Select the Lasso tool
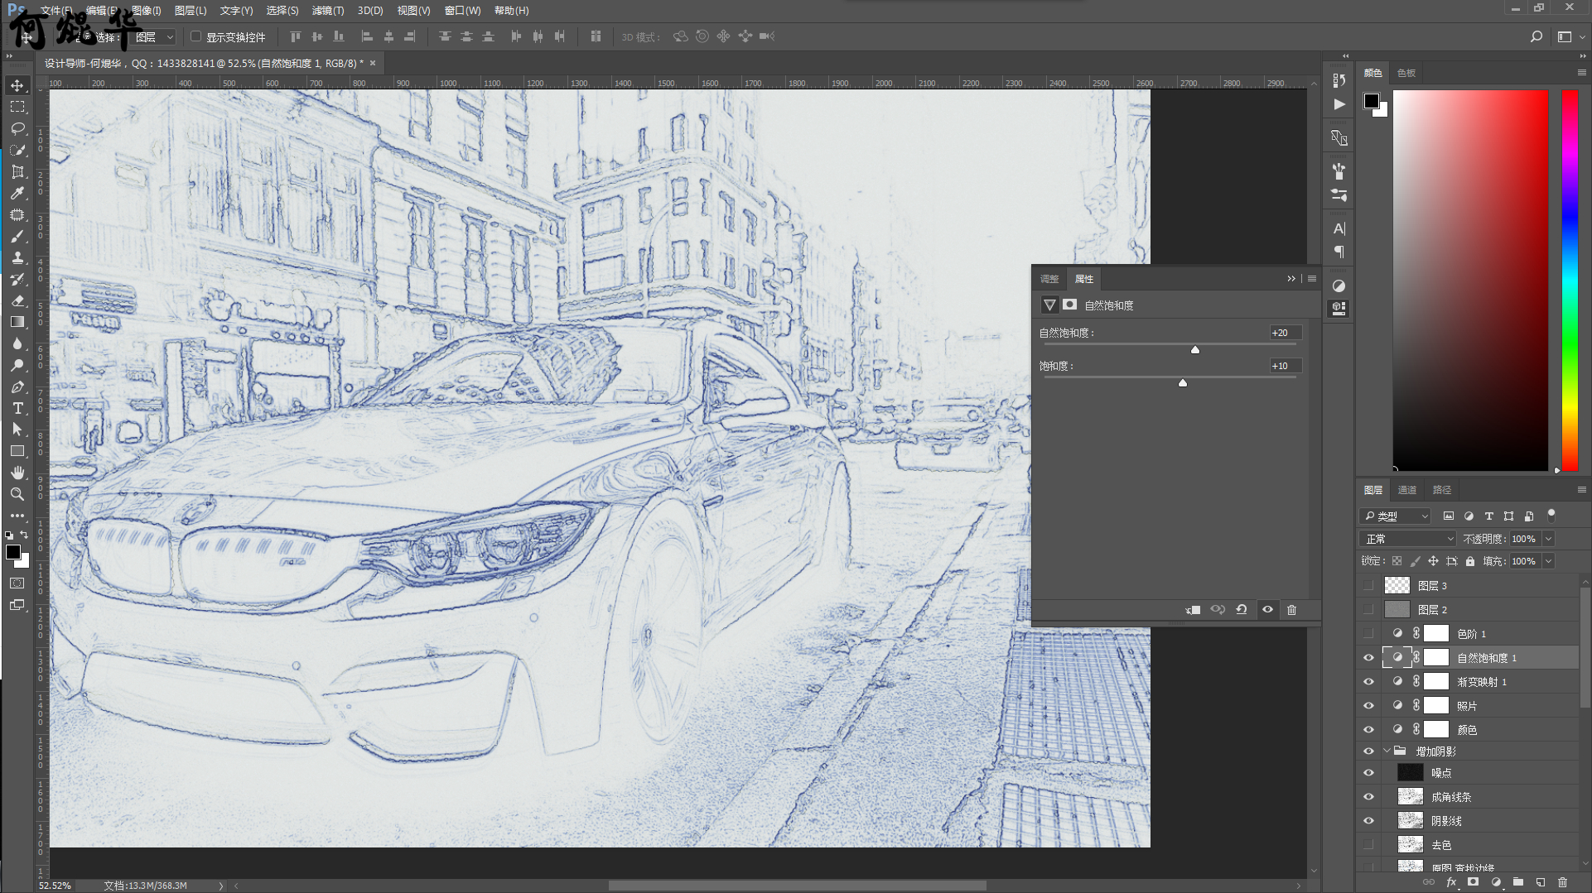Screen dimensions: 1592x893 point(17,129)
